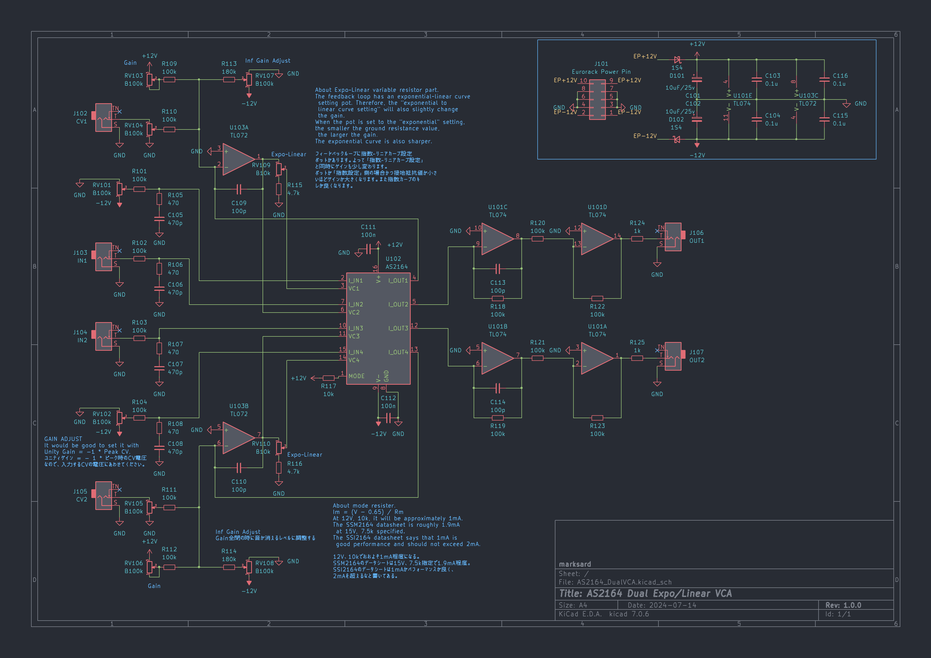The height and width of the screenshot is (658, 931).
Task: Click the C101 10uF electrolytic capacitor
Action: coord(697,80)
